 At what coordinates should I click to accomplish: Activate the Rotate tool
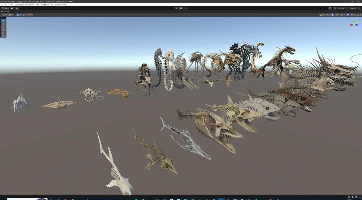3,27
